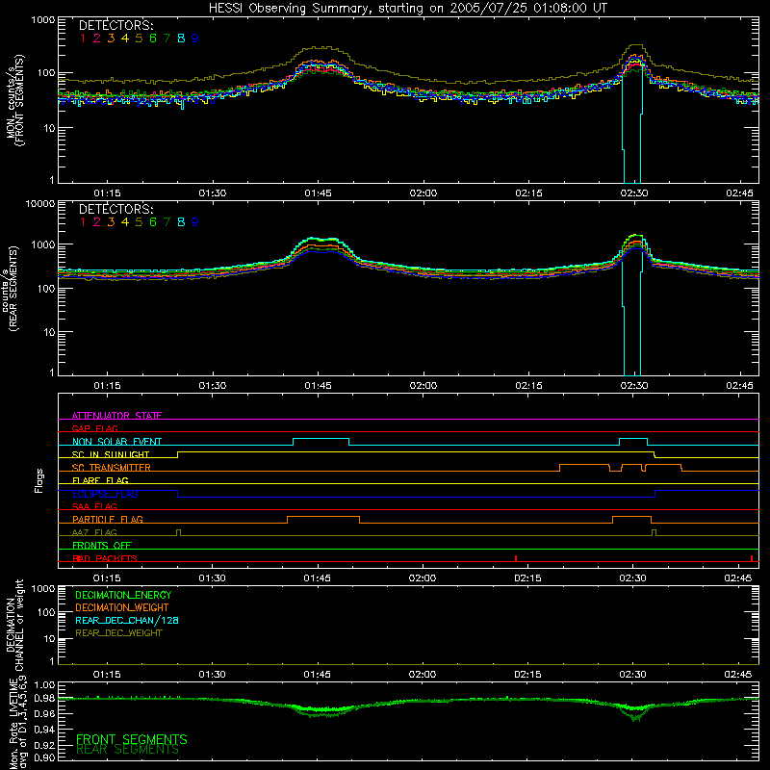Click the 01:45 time label under front segments plot
Image resolution: width=770 pixels, height=770 pixels.
tap(318, 193)
